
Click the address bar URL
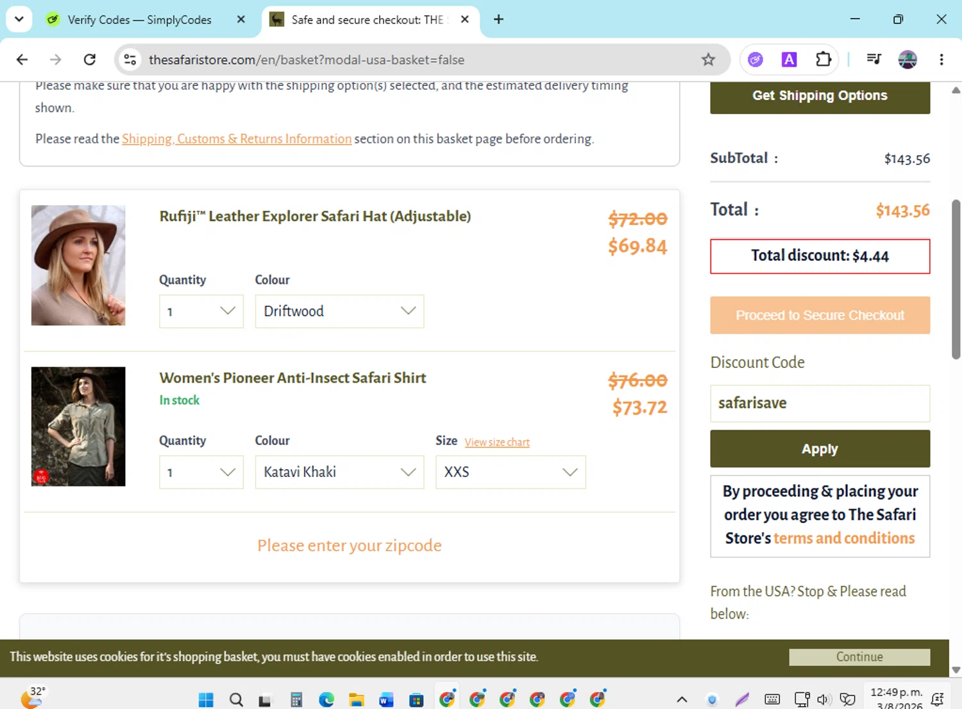(x=307, y=60)
